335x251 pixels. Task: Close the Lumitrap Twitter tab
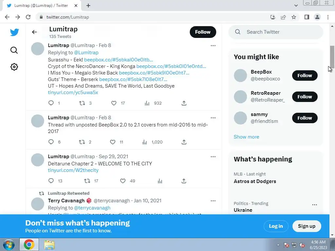click(76, 6)
